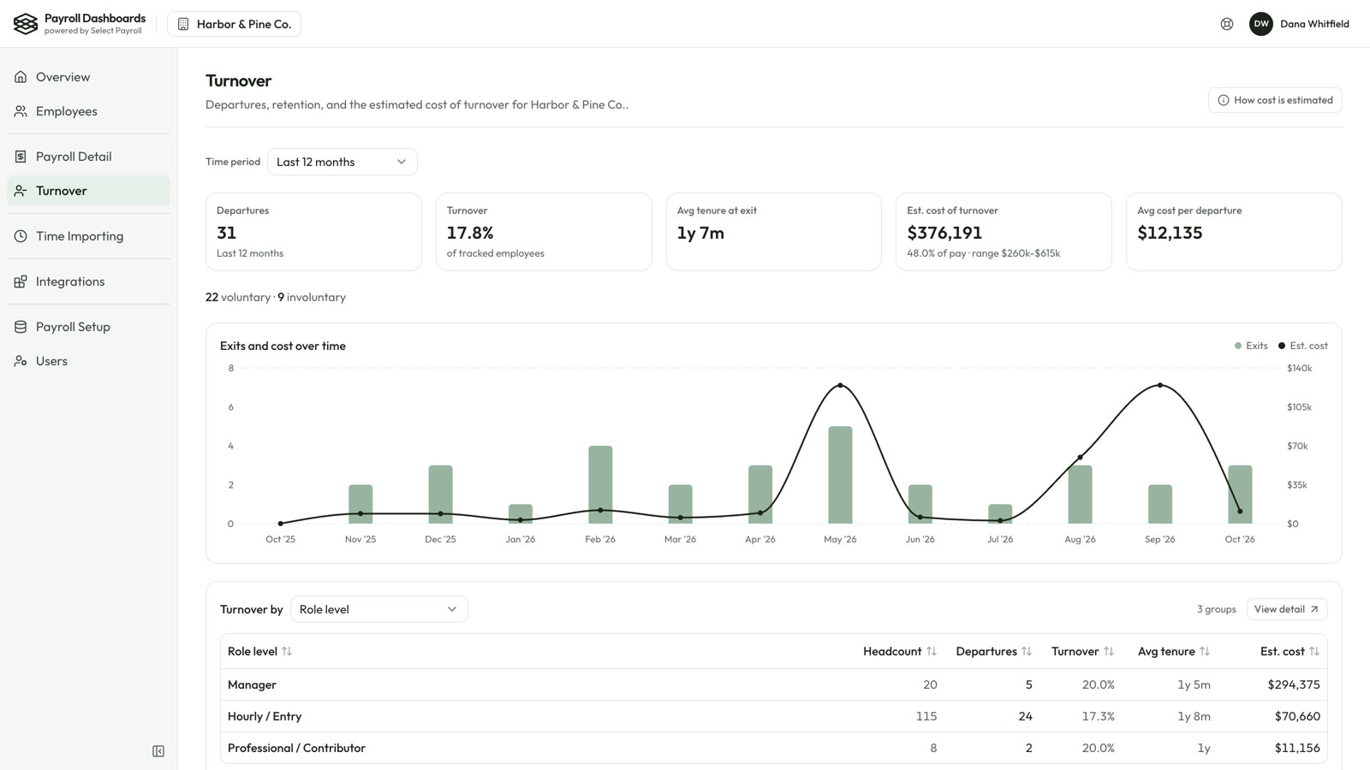Click the How cost is estimated button

pos(1275,100)
